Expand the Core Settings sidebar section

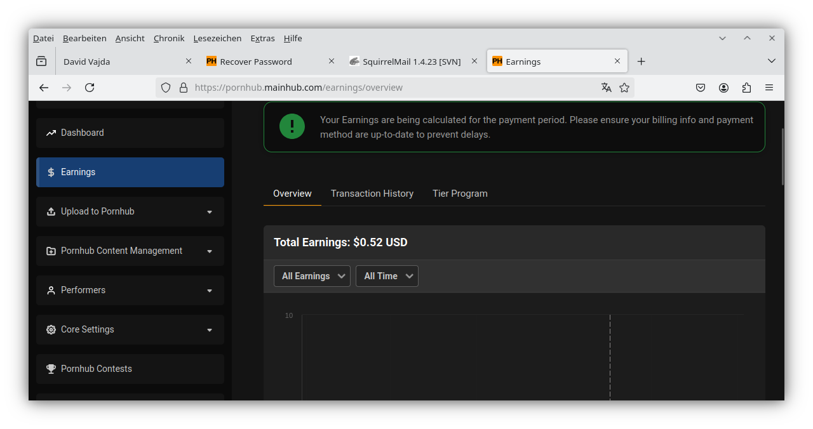click(130, 329)
